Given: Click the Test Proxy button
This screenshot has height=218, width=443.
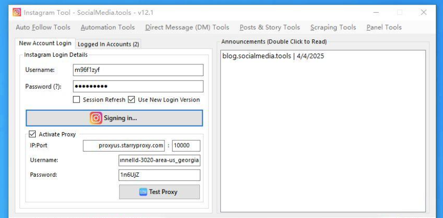Looking at the screenshot, I should [x=159, y=192].
